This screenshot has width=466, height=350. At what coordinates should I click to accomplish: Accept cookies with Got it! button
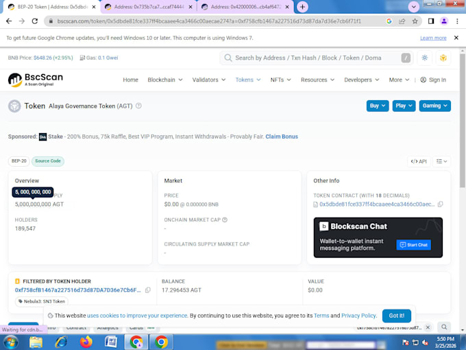click(397, 316)
